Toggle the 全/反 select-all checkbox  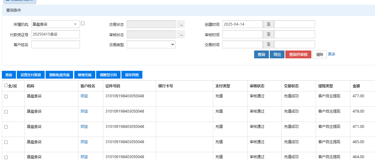(x=6, y=85)
